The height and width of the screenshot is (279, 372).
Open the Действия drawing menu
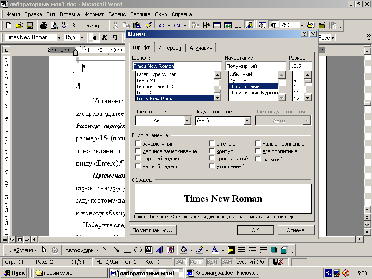pos(23,250)
